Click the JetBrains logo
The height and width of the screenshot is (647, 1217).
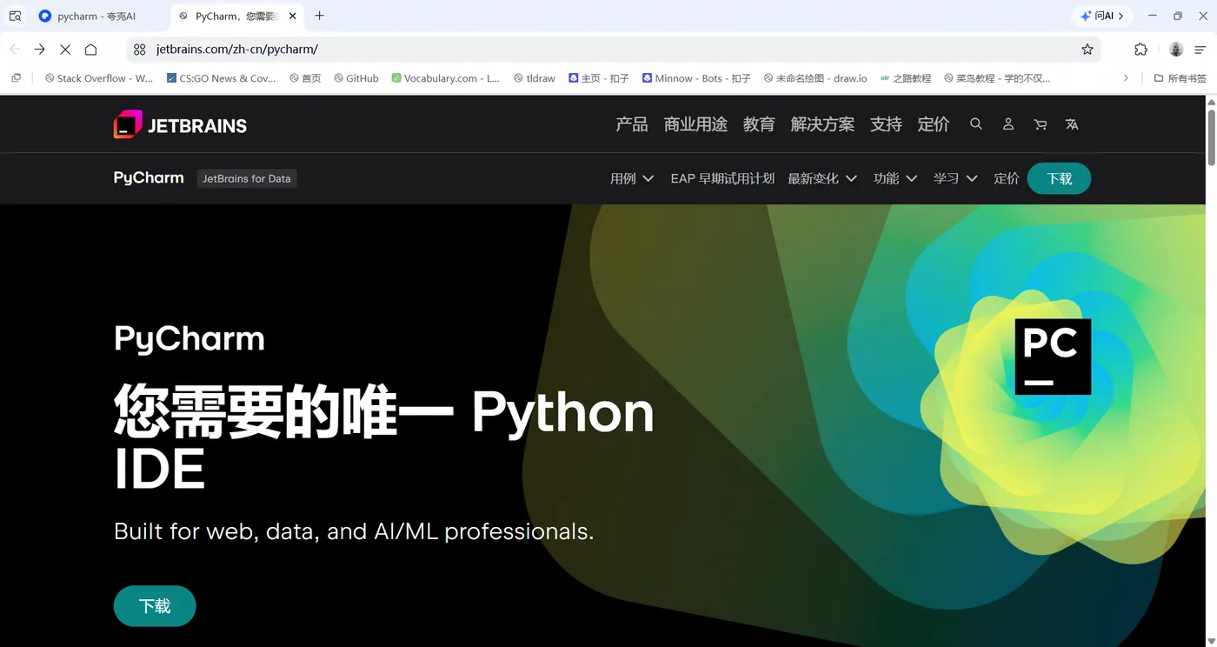pos(180,124)
